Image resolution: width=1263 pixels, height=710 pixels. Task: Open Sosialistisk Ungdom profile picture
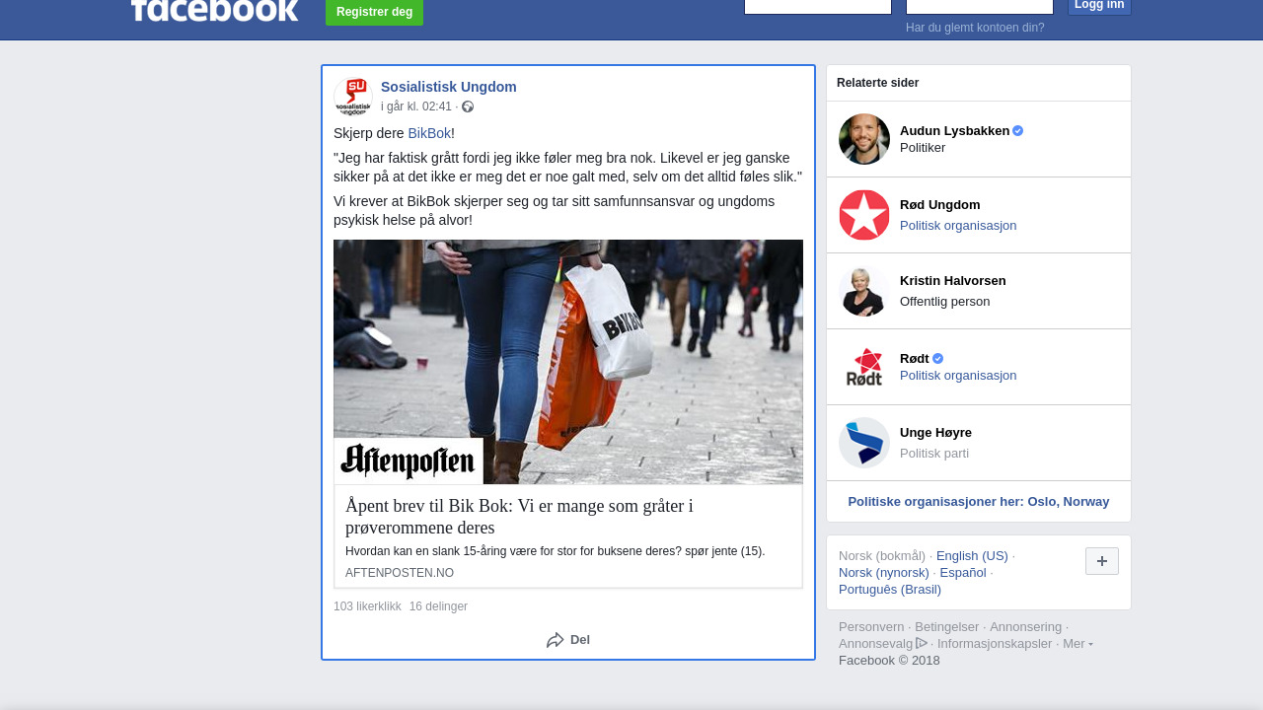click(353, 97)
